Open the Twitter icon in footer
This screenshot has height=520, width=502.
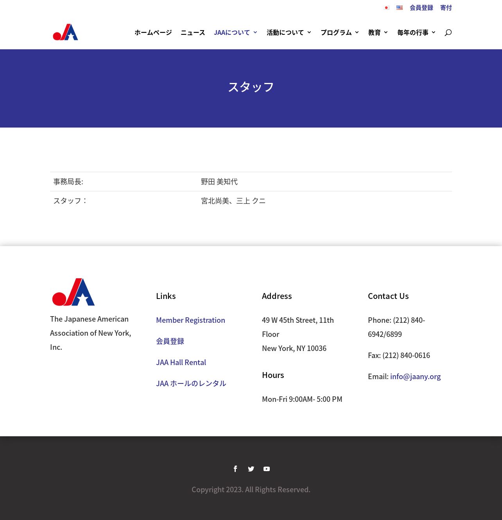coord(251,469)
